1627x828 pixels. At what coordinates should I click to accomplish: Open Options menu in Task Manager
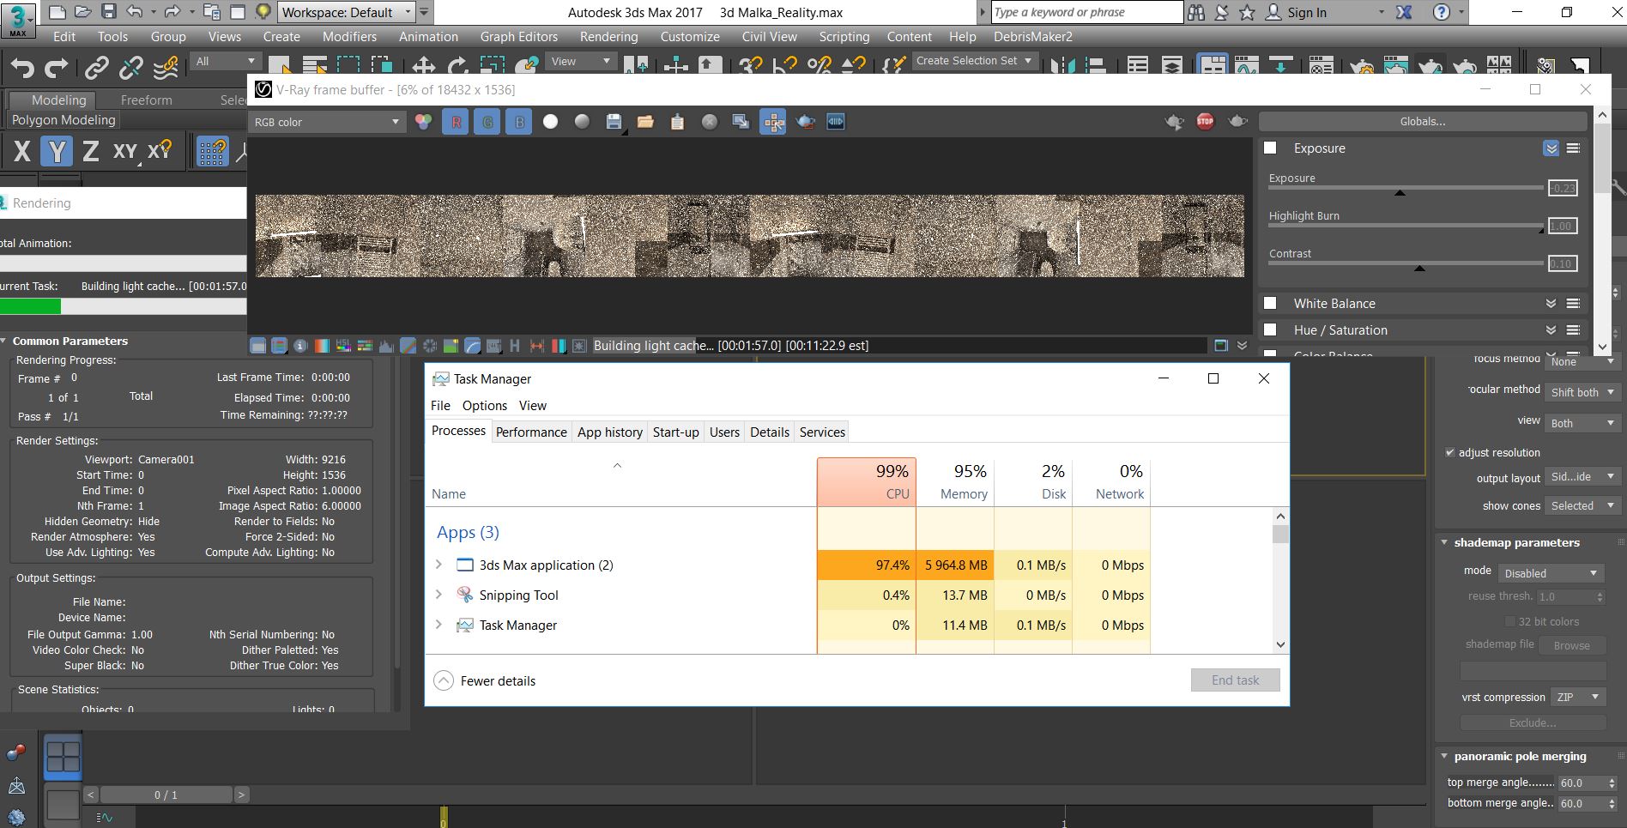484,405
